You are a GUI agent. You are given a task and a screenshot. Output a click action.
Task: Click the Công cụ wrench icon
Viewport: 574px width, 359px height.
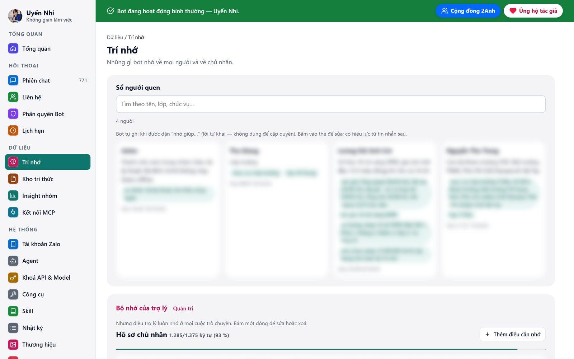(x=13, y=294)
